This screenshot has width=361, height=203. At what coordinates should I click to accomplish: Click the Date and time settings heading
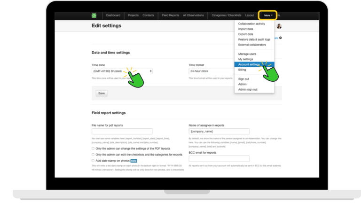coord(111,53)
